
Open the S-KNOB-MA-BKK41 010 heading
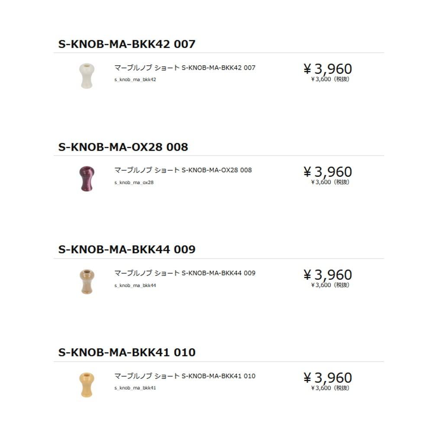coord(127,352)
